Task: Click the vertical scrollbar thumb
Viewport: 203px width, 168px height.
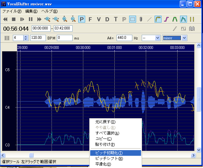Action: tap(199, 99)
